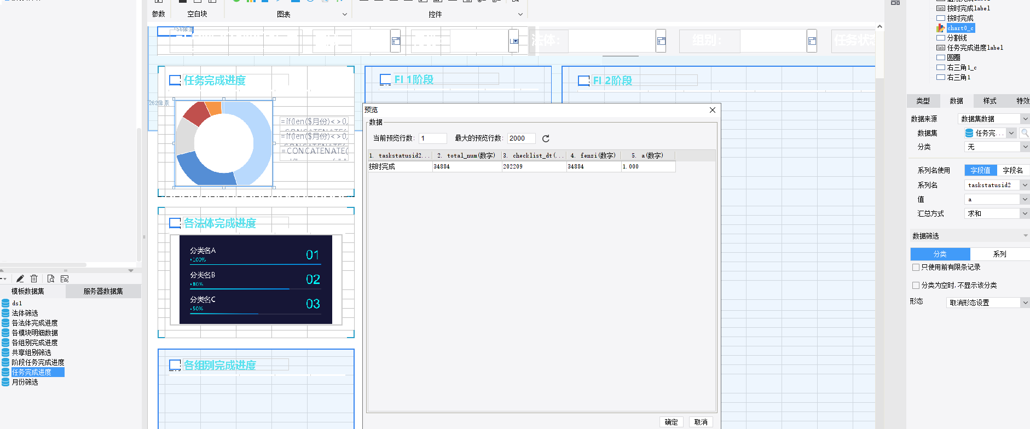This screenshot has width=1030, height=429.
Task: Select 右三角1_c in widget tree
Action: coord(962,67)
